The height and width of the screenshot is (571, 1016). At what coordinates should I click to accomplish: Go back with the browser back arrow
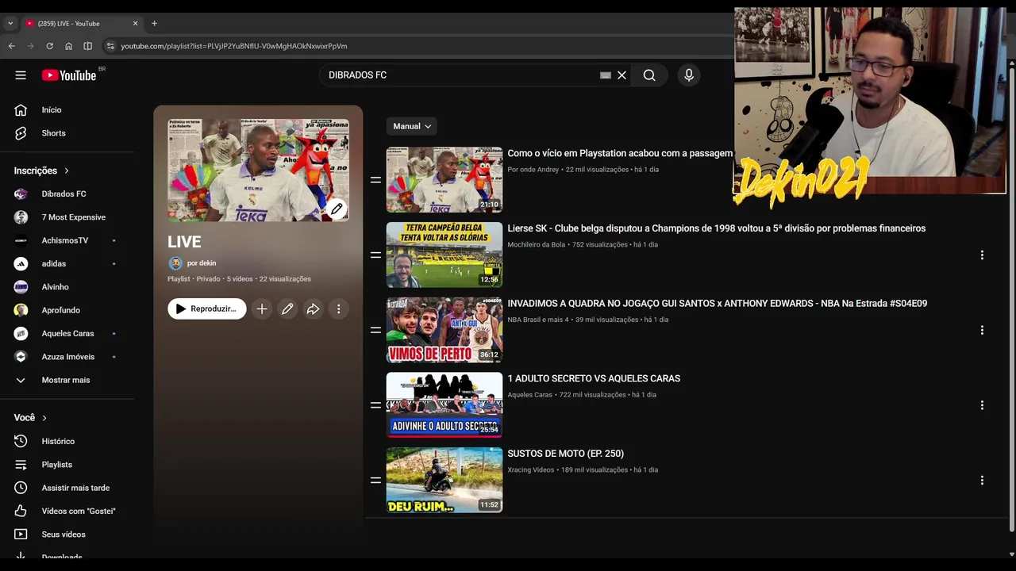(11, 46)
